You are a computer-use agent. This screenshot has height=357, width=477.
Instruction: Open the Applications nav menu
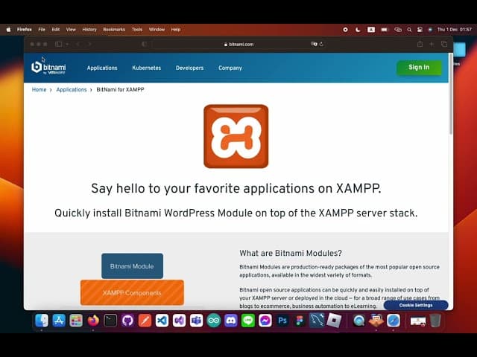pos(102,68)
